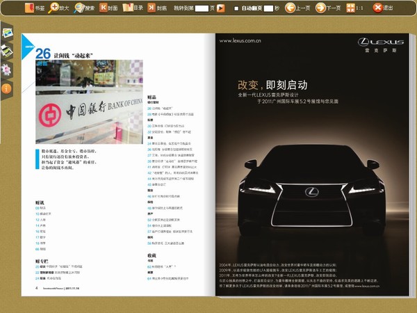Click the page number 4 footer
417x313 pixels.
(36, 288)
